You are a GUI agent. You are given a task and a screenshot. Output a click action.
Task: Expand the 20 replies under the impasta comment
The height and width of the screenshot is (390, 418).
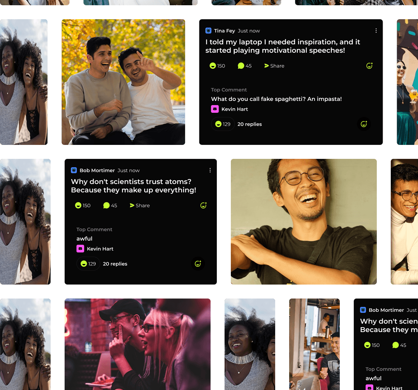(249, 124)
